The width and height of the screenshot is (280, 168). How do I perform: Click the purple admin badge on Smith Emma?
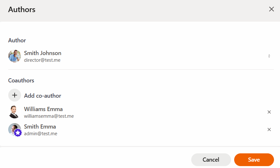click(18, 133)
